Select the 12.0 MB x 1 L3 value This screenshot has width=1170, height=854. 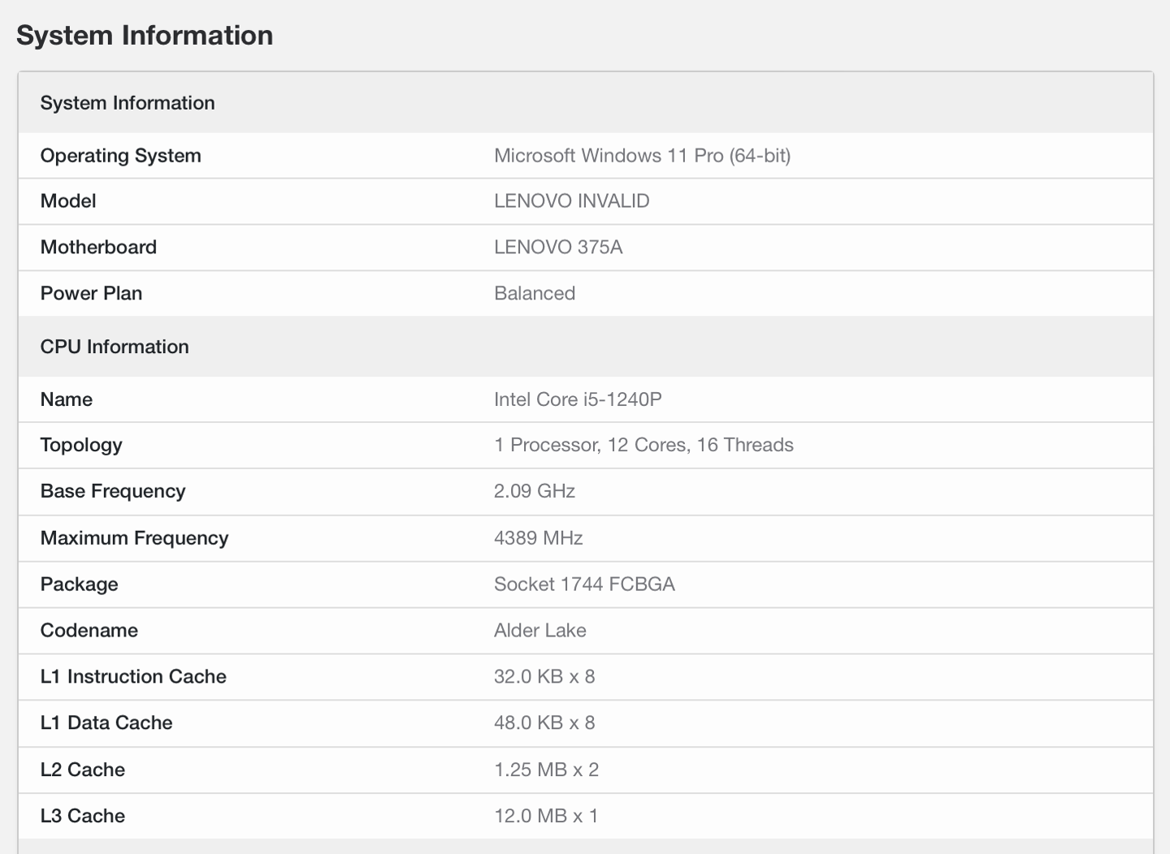pos(546,816)
